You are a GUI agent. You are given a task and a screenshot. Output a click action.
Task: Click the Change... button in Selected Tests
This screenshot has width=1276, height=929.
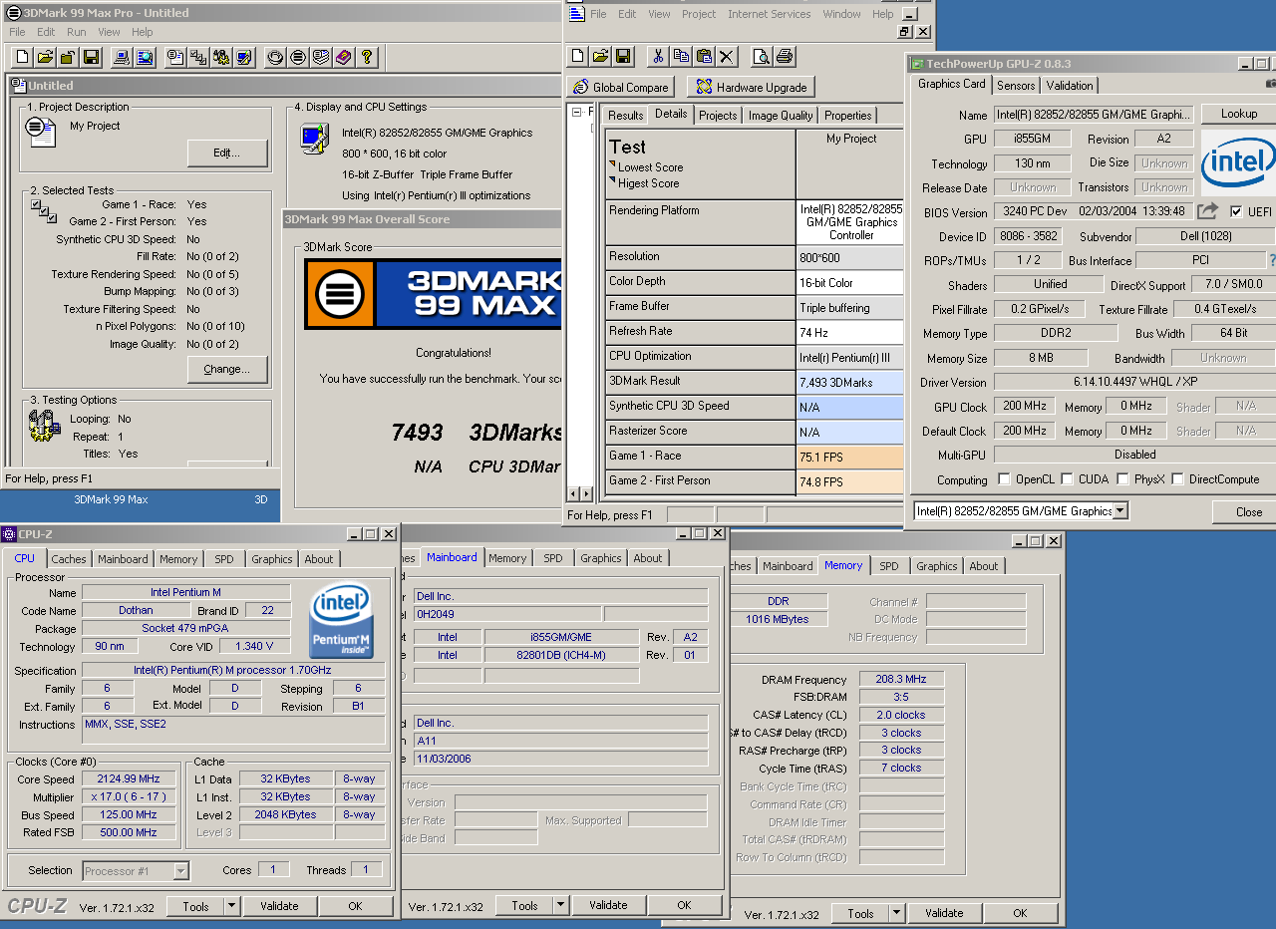pos(227,369)
